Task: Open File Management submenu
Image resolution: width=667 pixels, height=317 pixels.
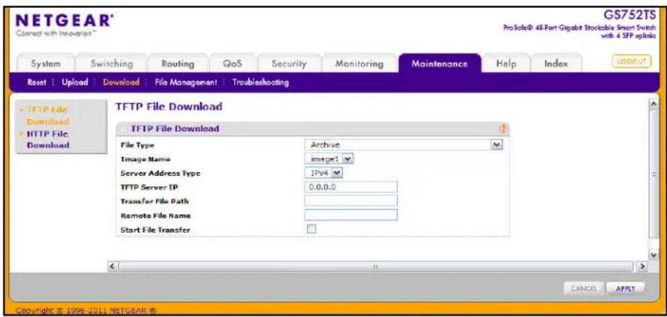Action: [x=186, y=82]
